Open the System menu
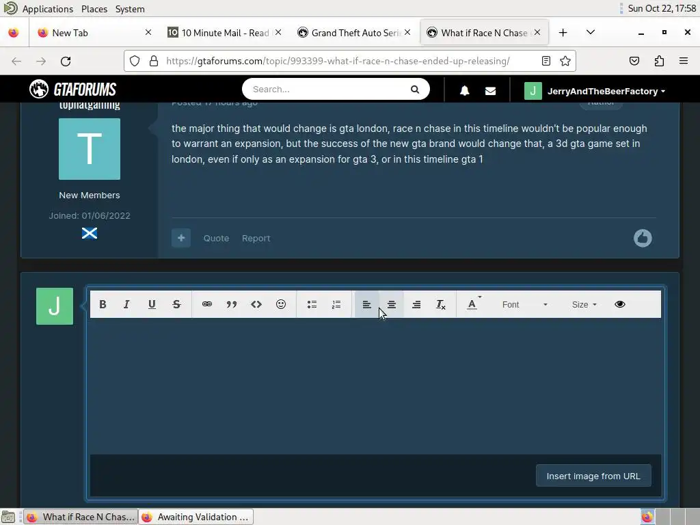This screenshot has width=700, height=525. point(130,9)
